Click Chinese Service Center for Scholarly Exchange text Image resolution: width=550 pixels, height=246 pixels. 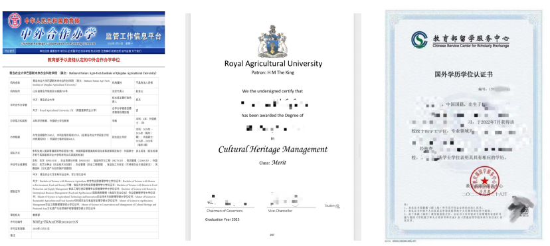pyautogui.click(x=471, y=46)
